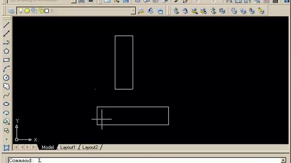Viewport: 291px width, 163px height.
Task: Click the Layer Unlock icon
Action: tap(261, 11)
